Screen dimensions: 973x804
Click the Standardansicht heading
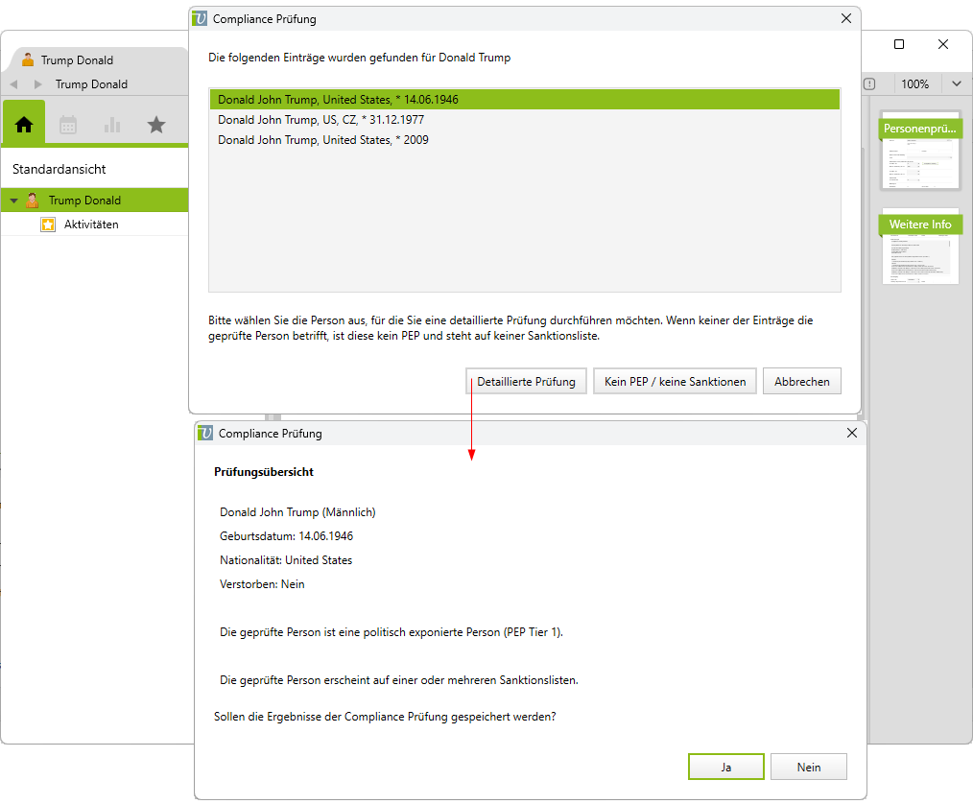pyautogui.click(x=59, y=169)
